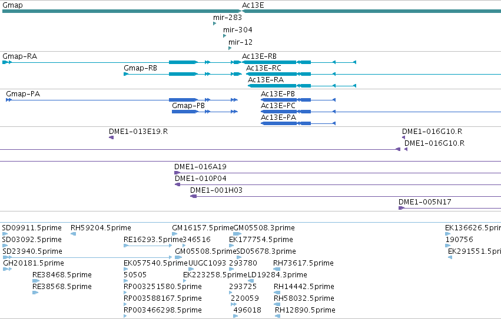Click the DME1-016A19 purple arrow glyph
The height and width of the screenshot is (319, 501).
pyautogui.click(x=177, y=173)
